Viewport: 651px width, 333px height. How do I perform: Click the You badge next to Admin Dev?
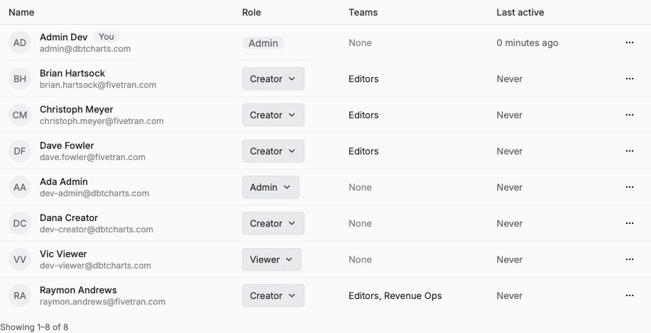[x=106, y=37]
